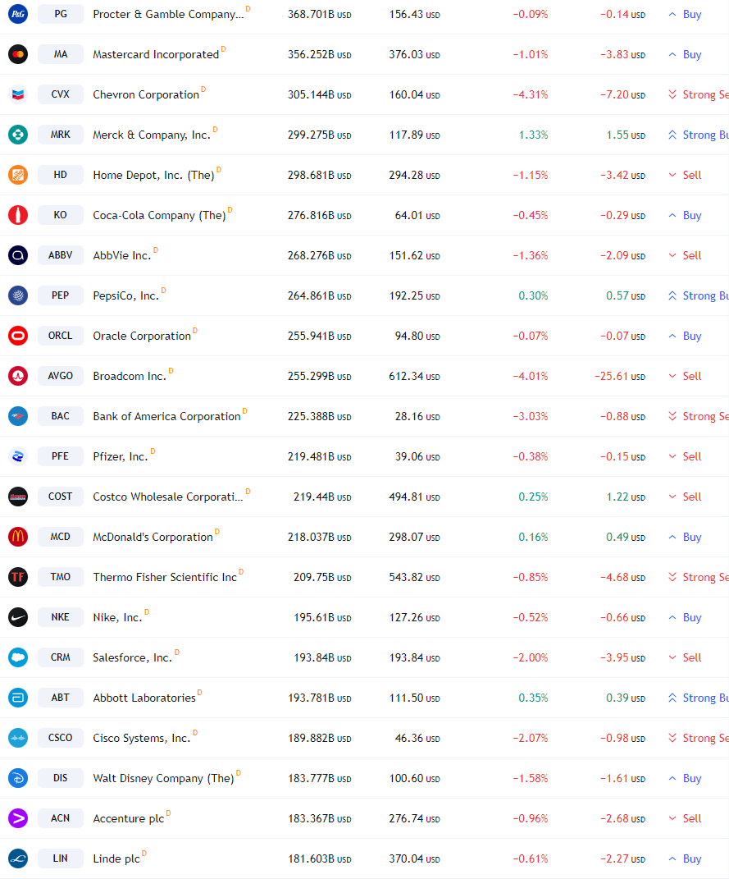Open Home Depot, Inc. (The) company link
Viewport: 729px width, 879px height.
click(x=153, y=175)
